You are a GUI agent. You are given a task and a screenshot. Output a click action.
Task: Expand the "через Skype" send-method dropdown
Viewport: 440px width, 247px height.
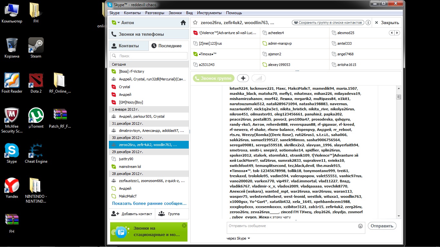[x=249, y=238]
